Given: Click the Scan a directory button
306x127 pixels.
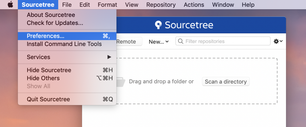Looking at the screenshot, I should click(x=226, y=82).
